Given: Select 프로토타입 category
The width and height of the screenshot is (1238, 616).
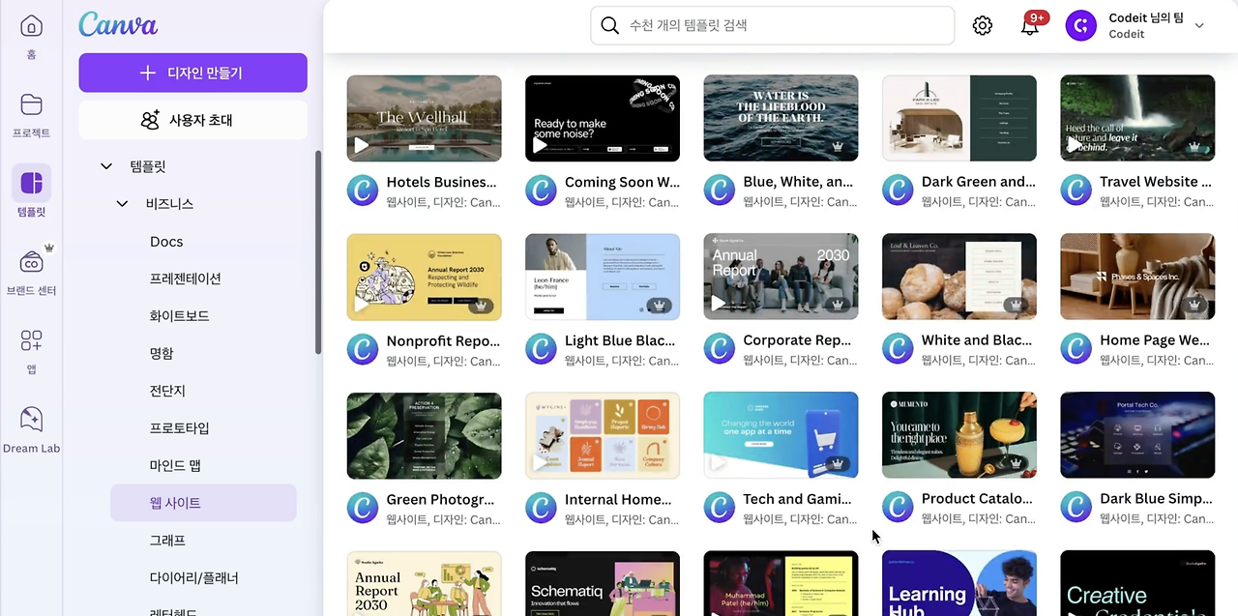Looking at the screenshot, I should [180, 428].
